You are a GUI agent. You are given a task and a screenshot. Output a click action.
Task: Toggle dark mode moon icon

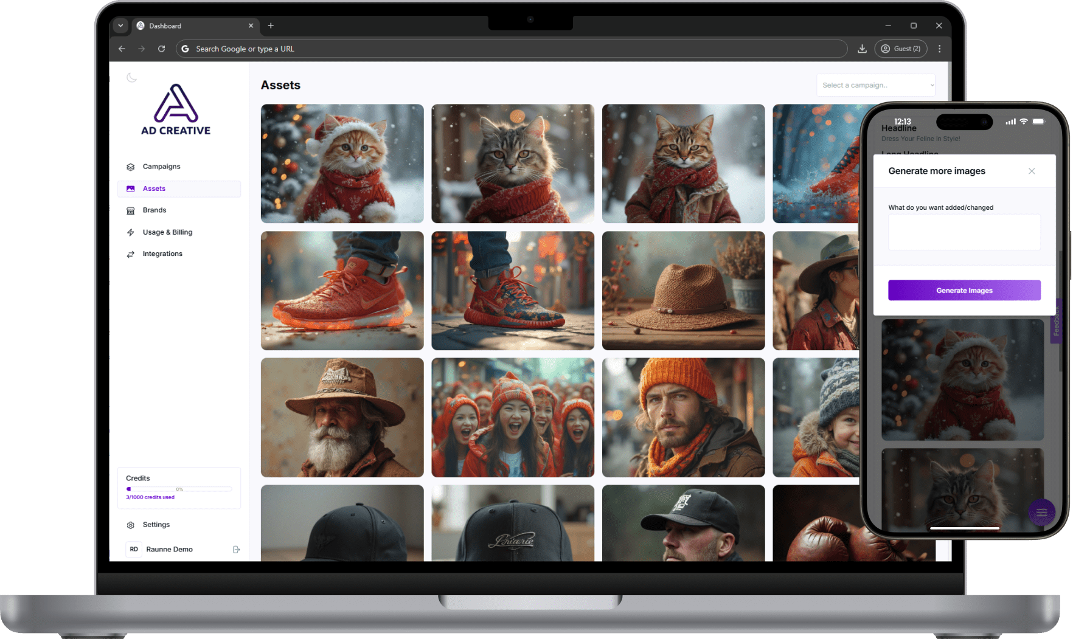point(131,78)
